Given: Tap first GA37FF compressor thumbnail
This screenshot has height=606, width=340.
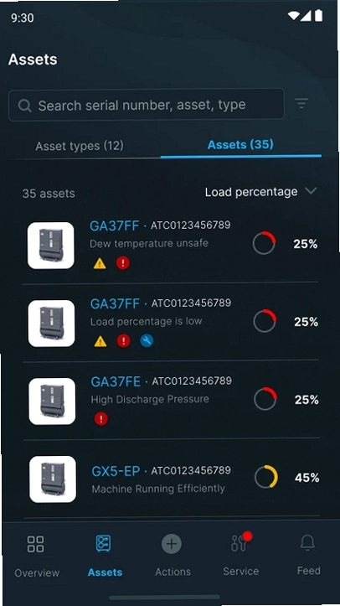Looking at the screenshot, I should (50, 246).
